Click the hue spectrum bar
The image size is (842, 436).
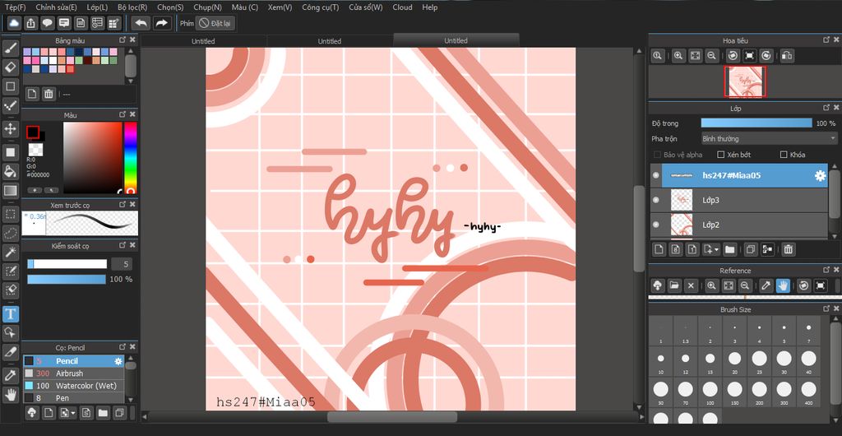click(x=130, y=157)
